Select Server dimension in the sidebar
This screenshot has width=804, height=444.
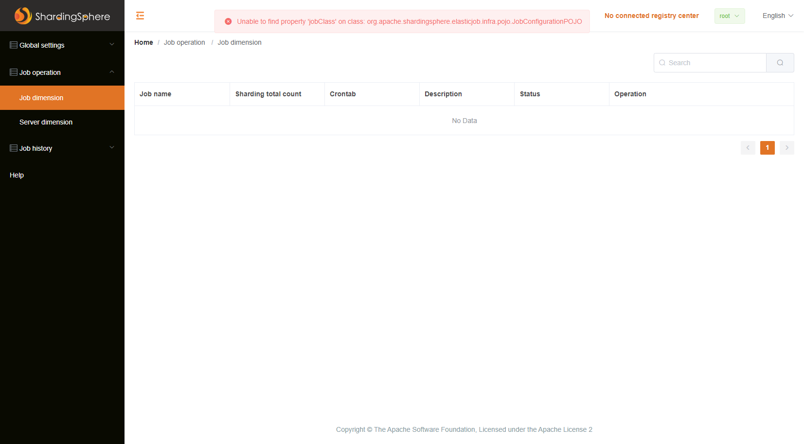(x=46, y=122)
